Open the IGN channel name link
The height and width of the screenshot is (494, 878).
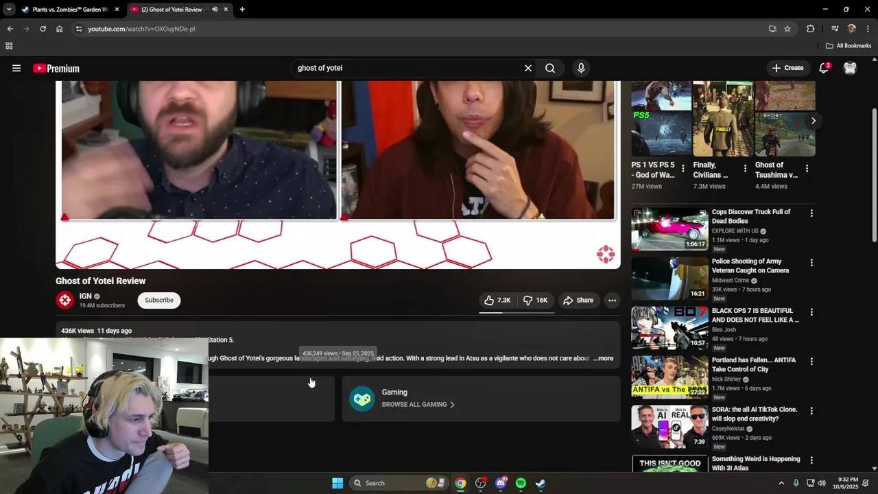coord(85,296)
